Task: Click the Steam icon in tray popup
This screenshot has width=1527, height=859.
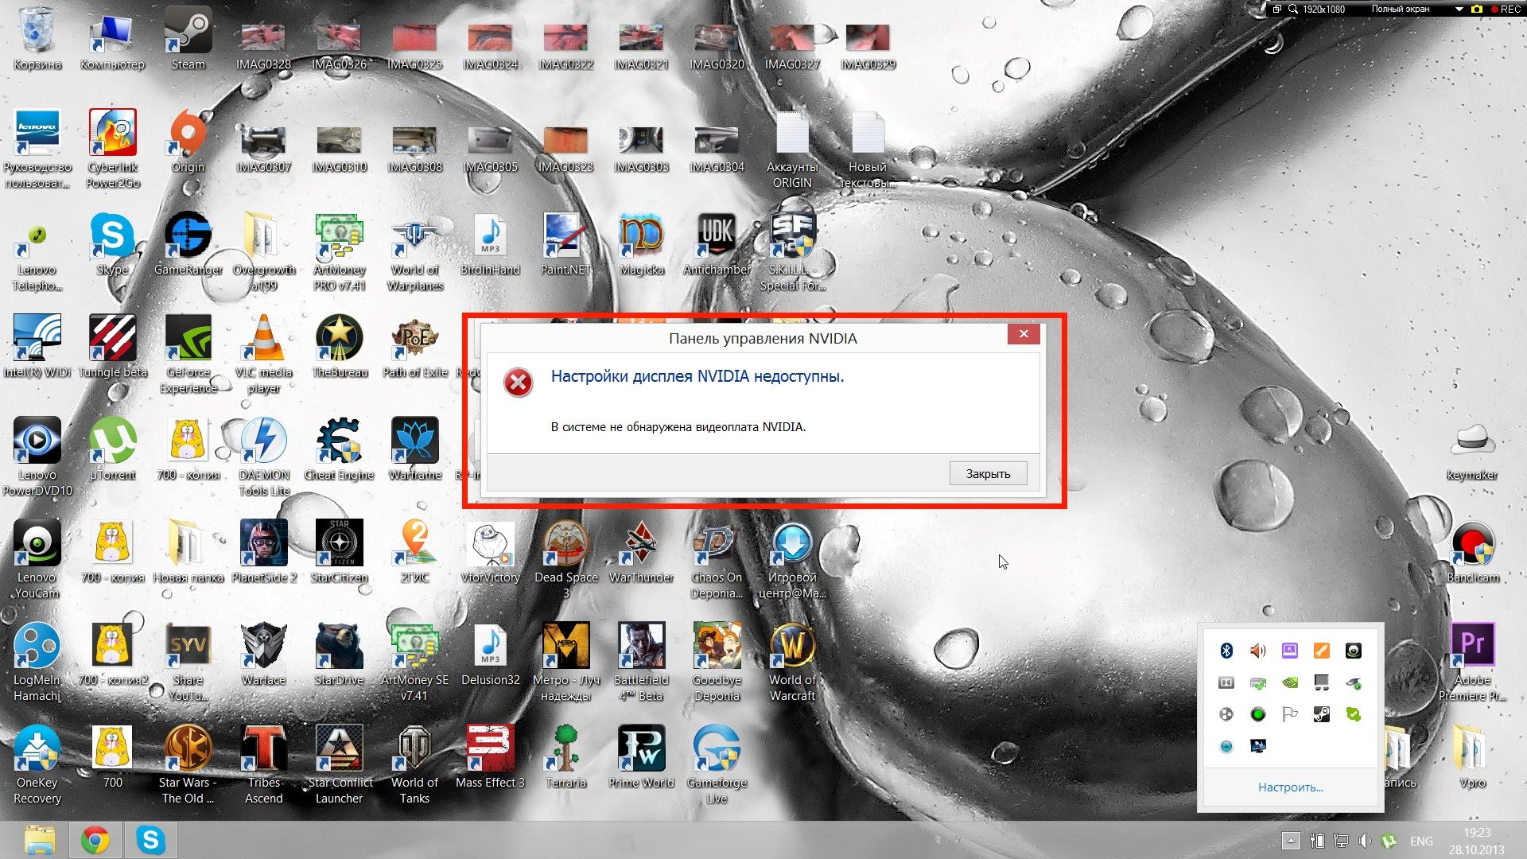Action: pyautogui.click(x=1322, y=714)
